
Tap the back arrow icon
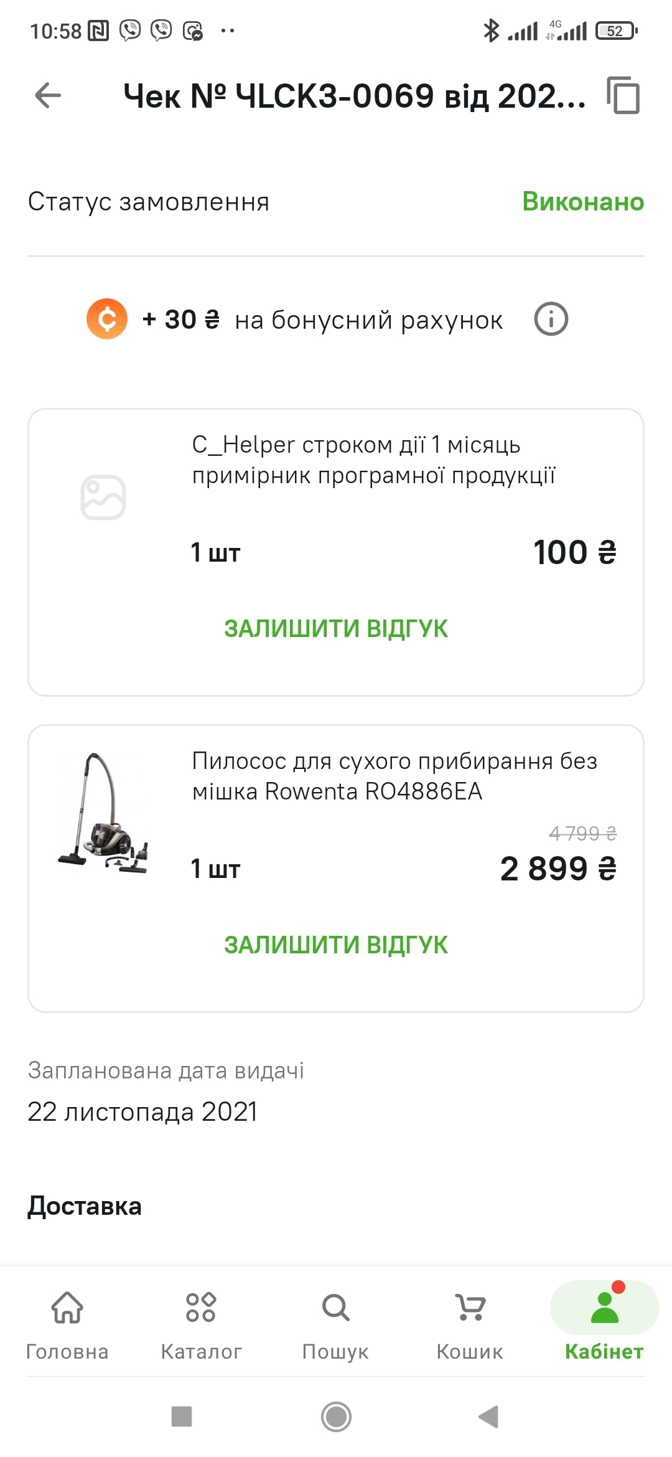pos(48,95)
